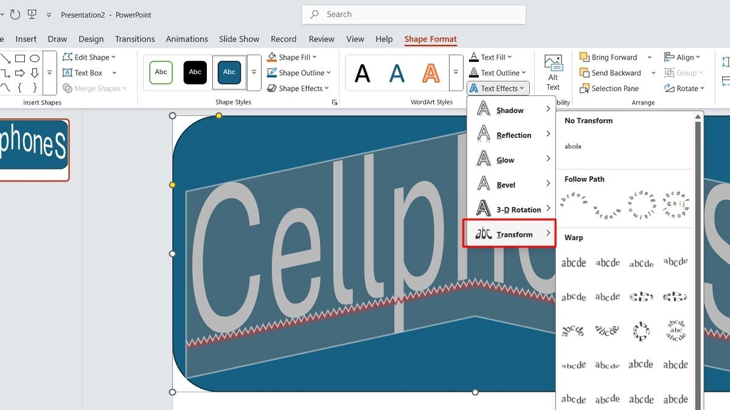The image size is (730, 410).
Task: Customize Quick Access Toolbar dropdown
Action: (x=49, y=15)
